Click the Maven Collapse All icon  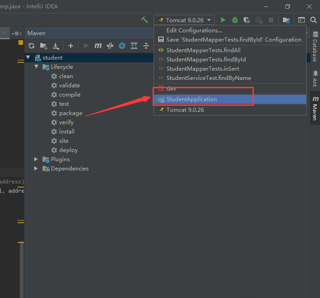(146, 46)
